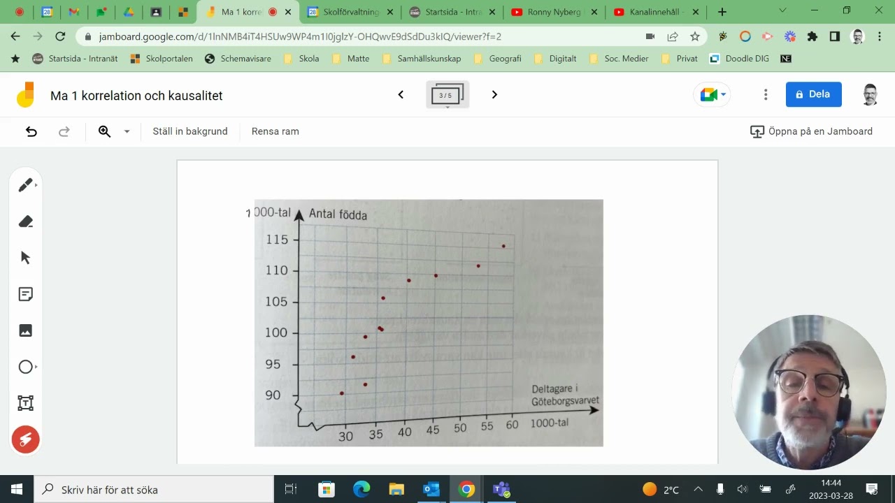Click the zoom magnifier icon

105,131
